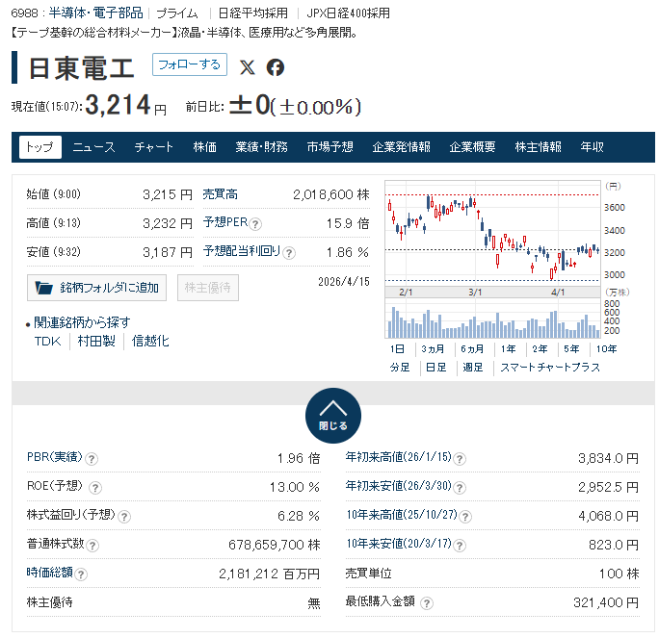The height and width of the screenshot is (638, 659).
Task: Select the トップ tab
Action: (x=40, y=147)
